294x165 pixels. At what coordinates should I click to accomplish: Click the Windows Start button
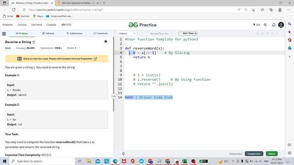[x=5, y=161]
